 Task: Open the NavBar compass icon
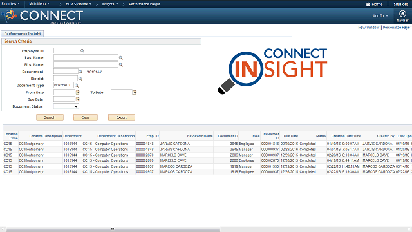point(402,14)
